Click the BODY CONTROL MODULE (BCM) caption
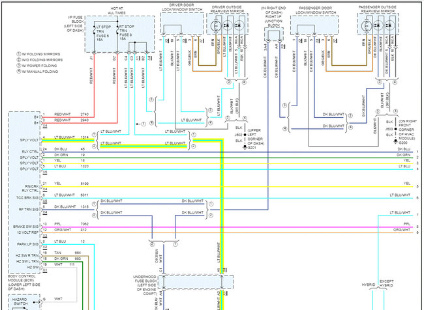The width and height of the screenshot is (424, 310). point(23,283)
